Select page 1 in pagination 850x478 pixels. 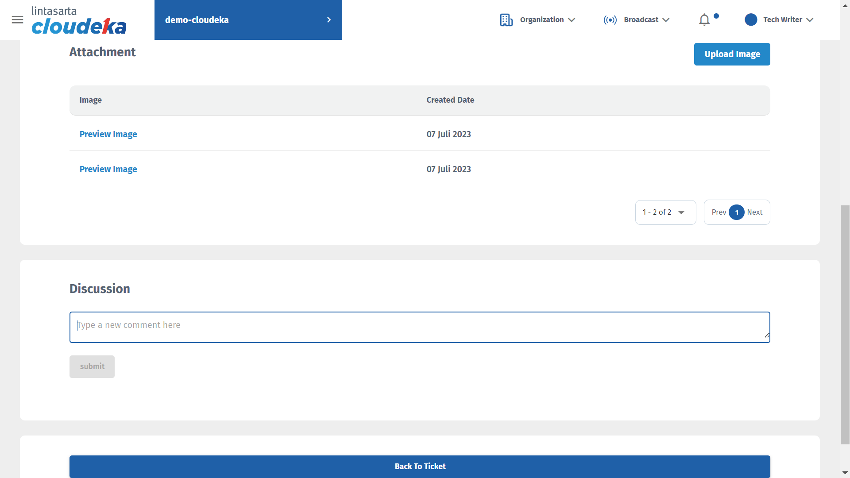[x=737, y=212]
